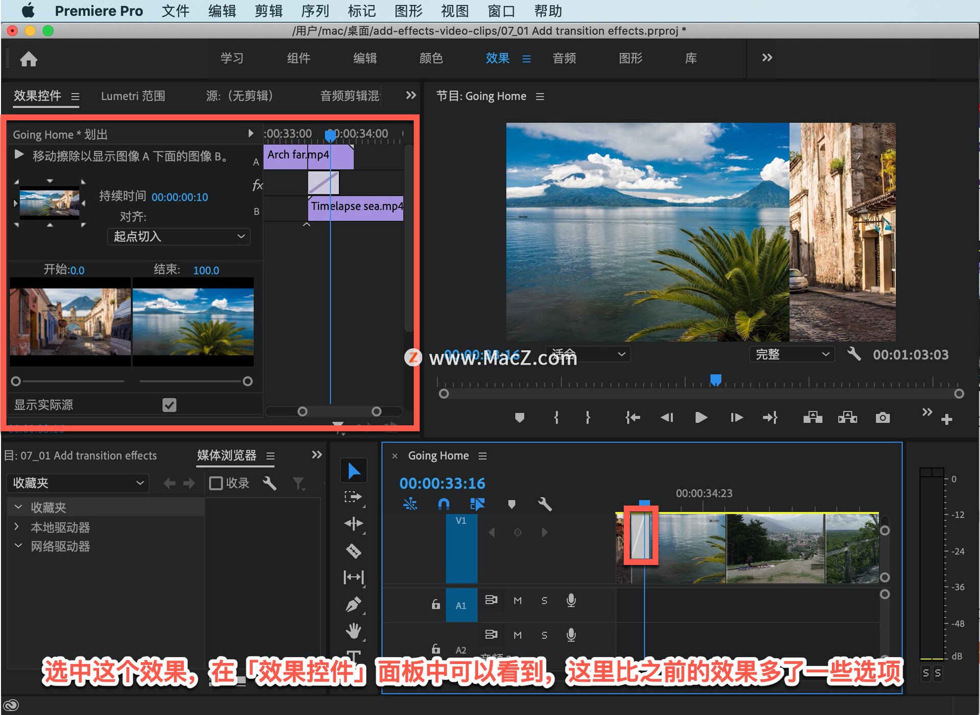The height and width of the screenshot is (715, 980).
Task: Open the zoom level dropdown in Program monitor
Action: point(588,354)
